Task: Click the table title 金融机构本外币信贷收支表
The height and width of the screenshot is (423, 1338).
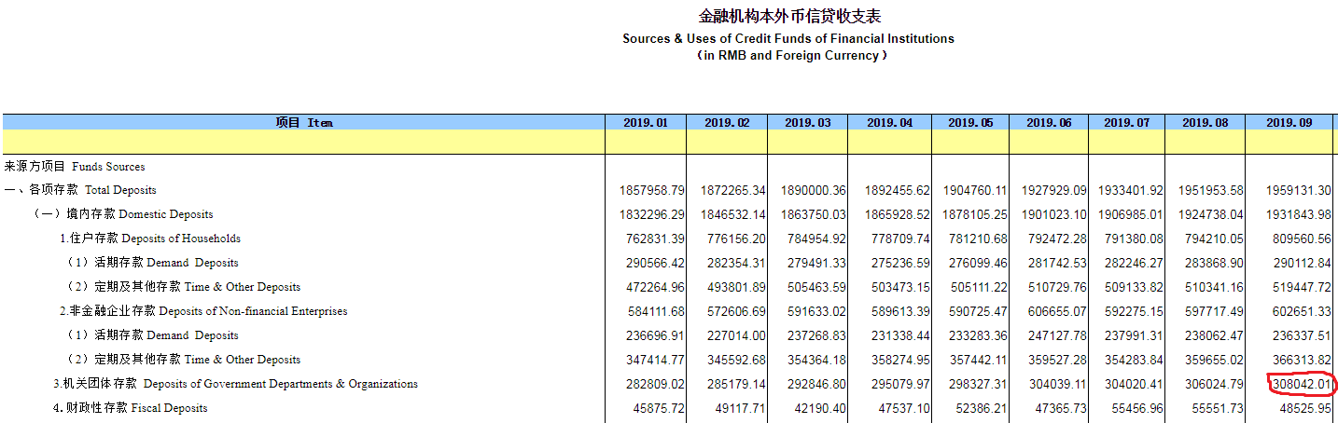Action: [x=789, y=16]
